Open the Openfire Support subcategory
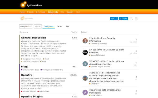Image resolution: width=158 pixels, height=98 pixels. 28,91
